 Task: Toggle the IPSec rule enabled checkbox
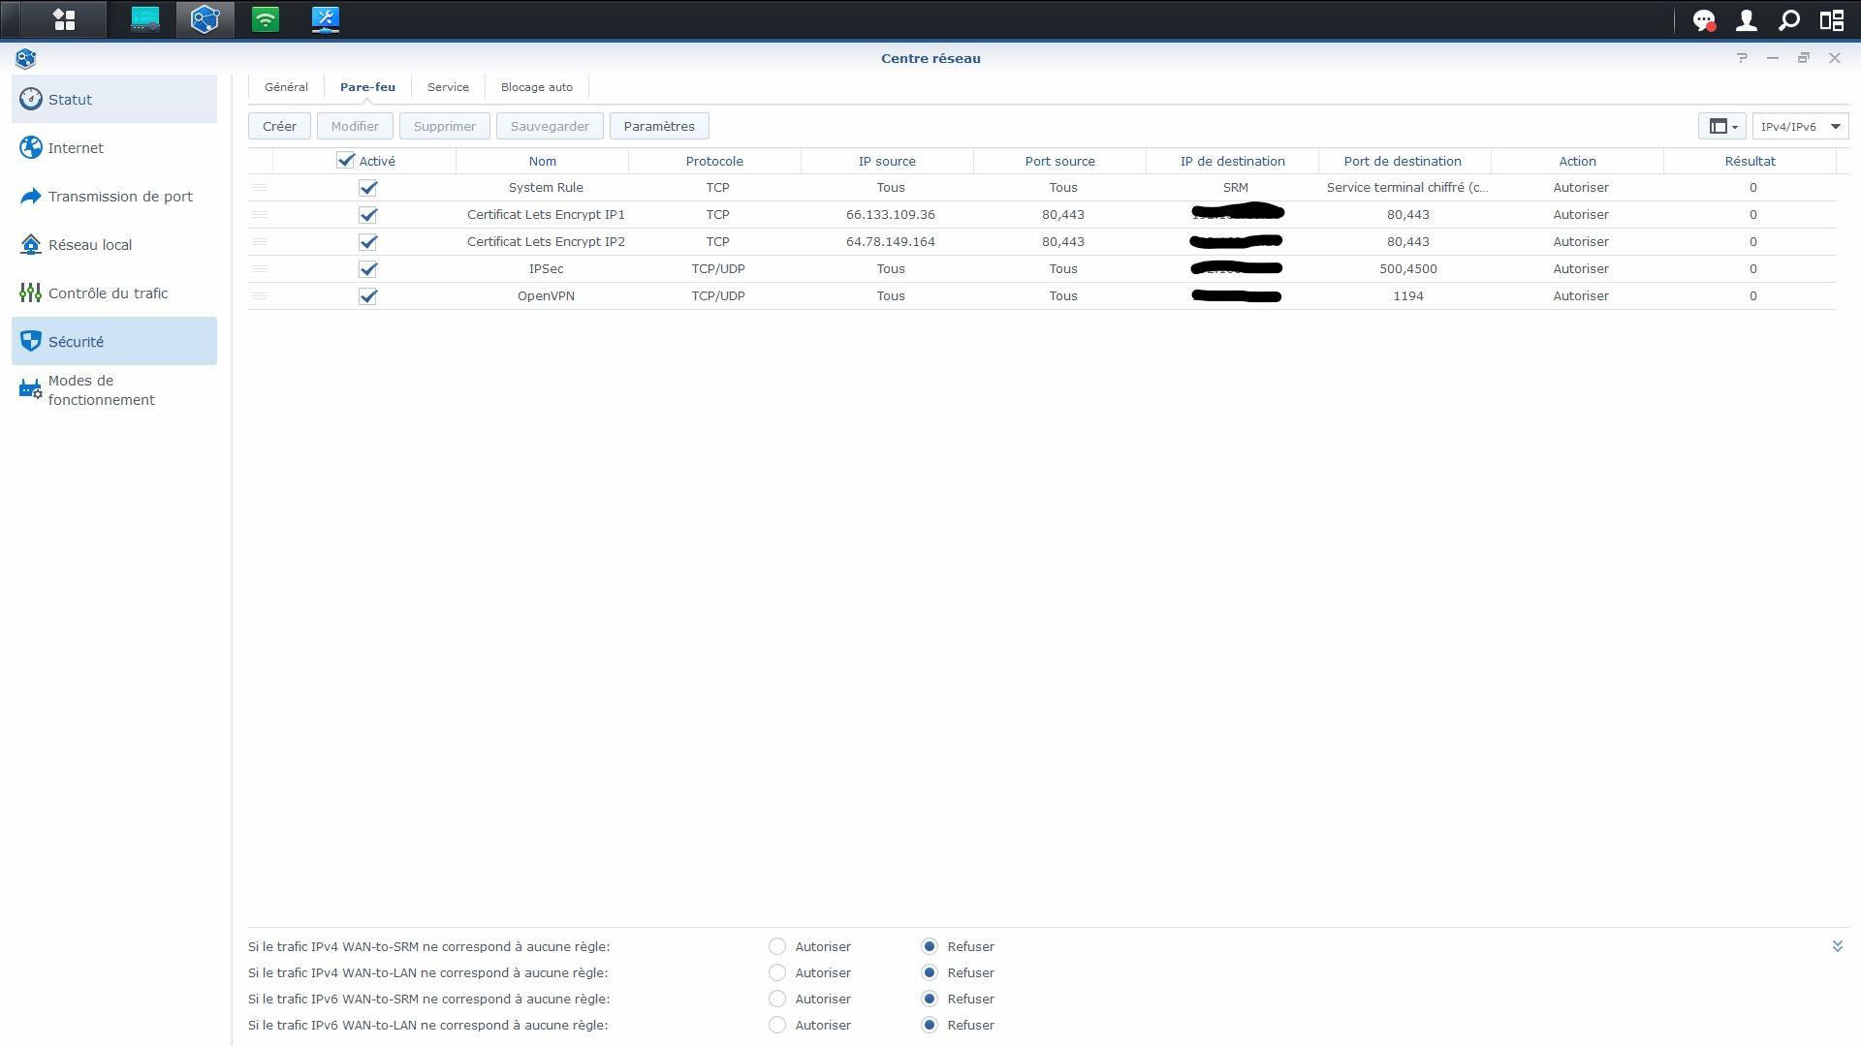(367, 269)
